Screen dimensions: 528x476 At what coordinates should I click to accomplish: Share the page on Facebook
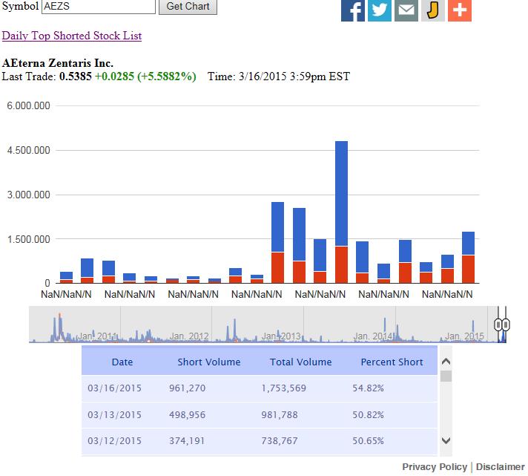pyautogui.click(x=352, y=10)
